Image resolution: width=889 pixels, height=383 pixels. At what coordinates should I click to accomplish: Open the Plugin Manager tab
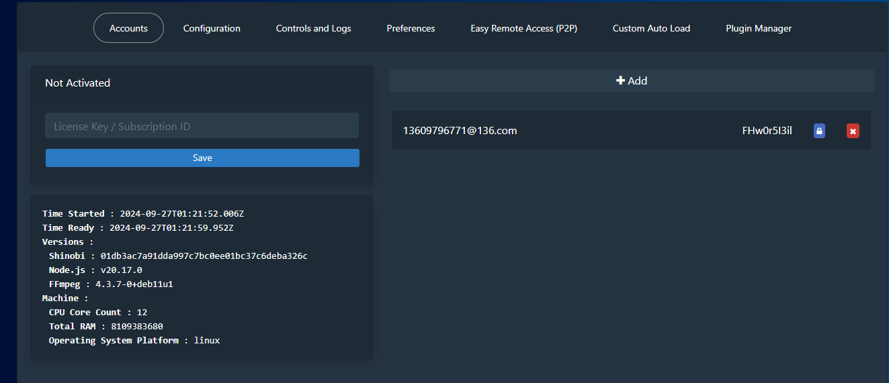(x=759, y=28)
